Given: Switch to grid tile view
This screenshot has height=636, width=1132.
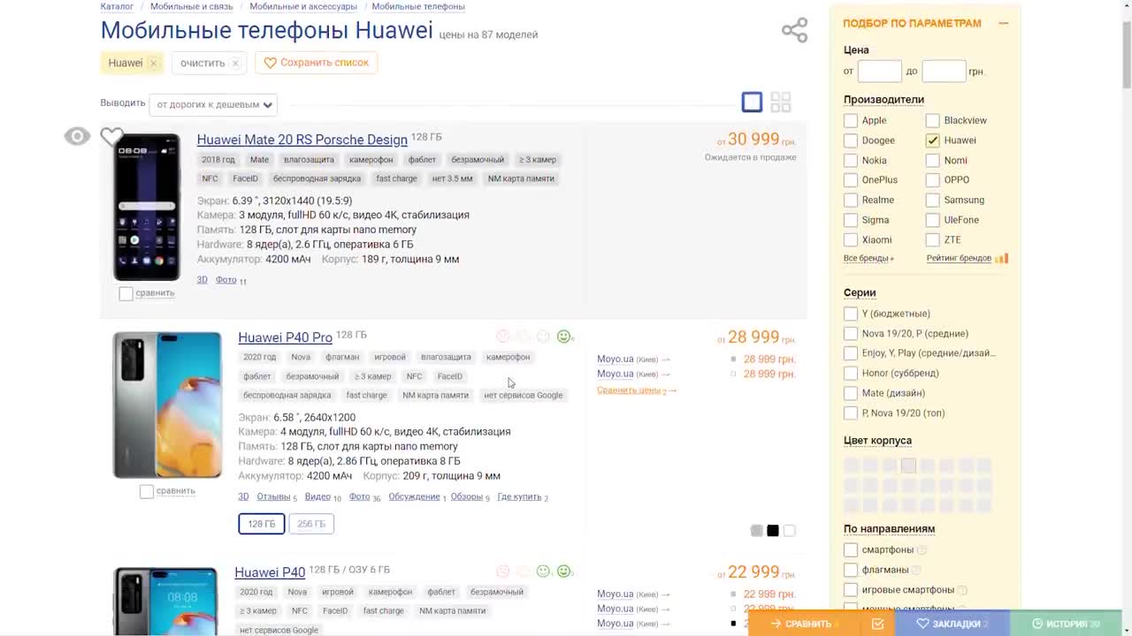Looking at the screenshot, I should 780,102.
